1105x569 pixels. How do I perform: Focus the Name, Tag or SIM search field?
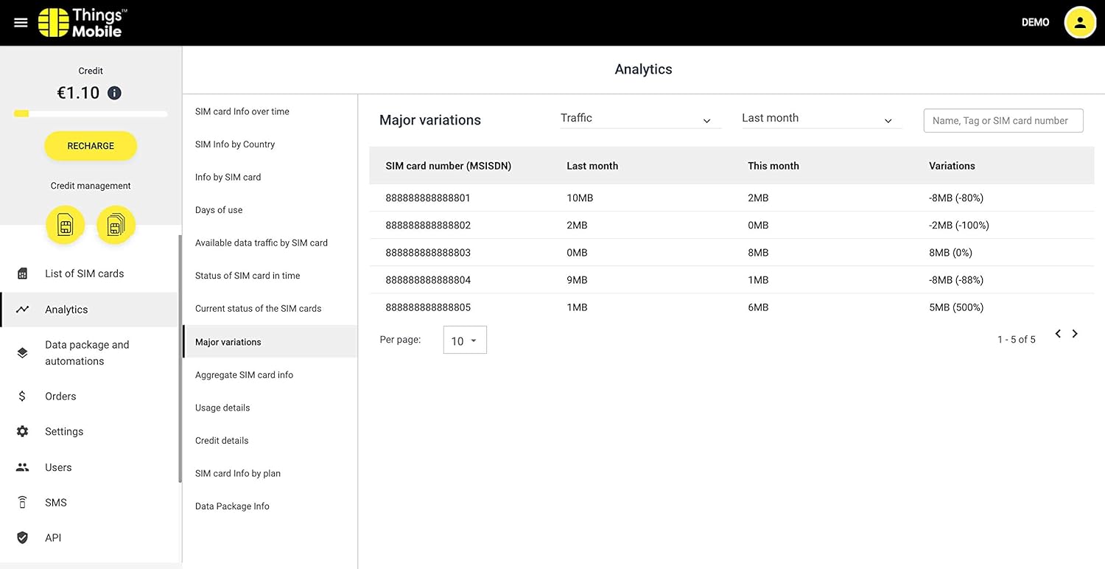coord(1003,121)
